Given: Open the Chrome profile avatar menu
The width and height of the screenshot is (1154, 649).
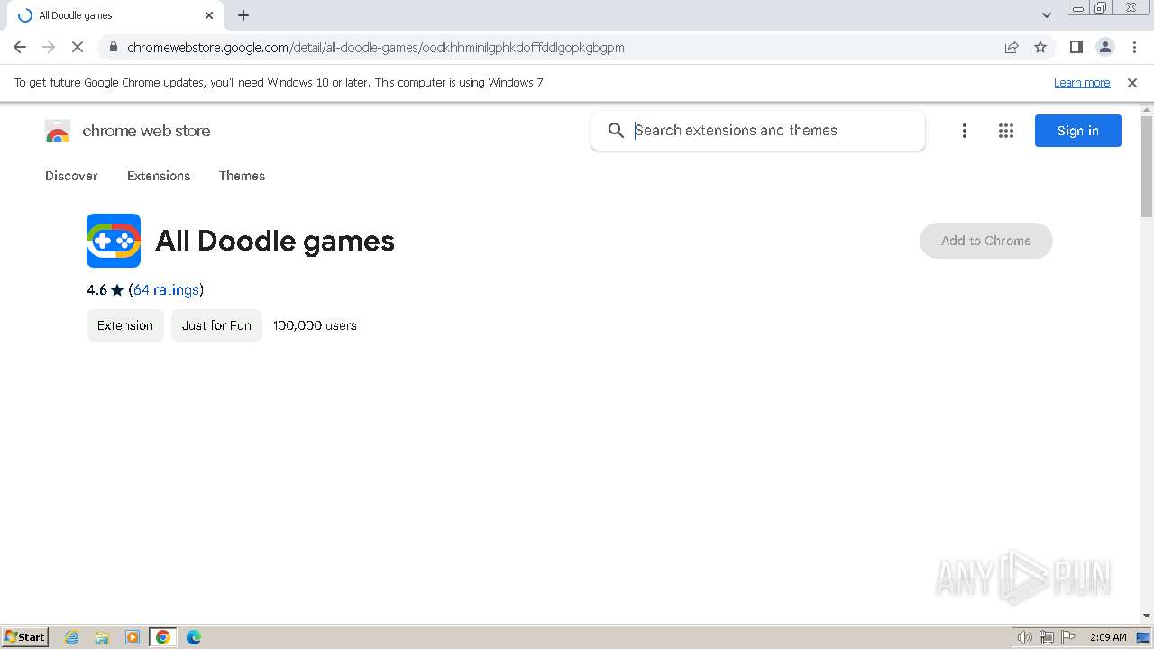Looking at the screenshot, I should pyautogui.click(x=1105, y=47).
